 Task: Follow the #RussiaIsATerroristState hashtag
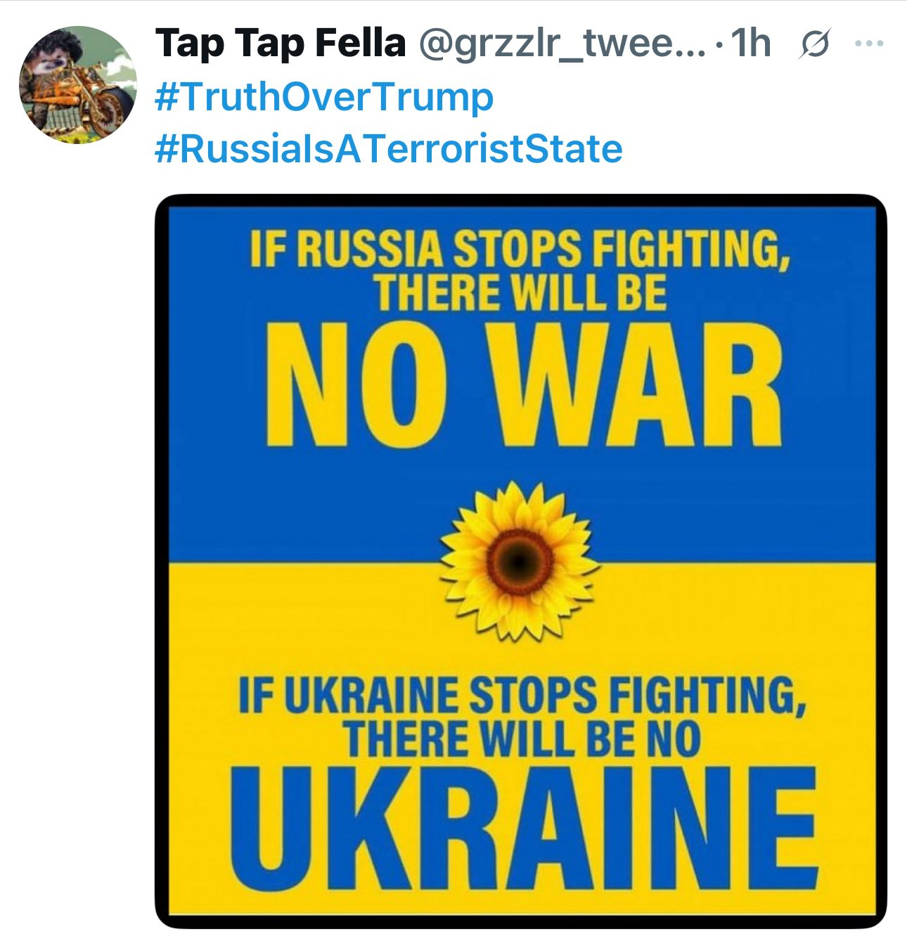[388, 149]
